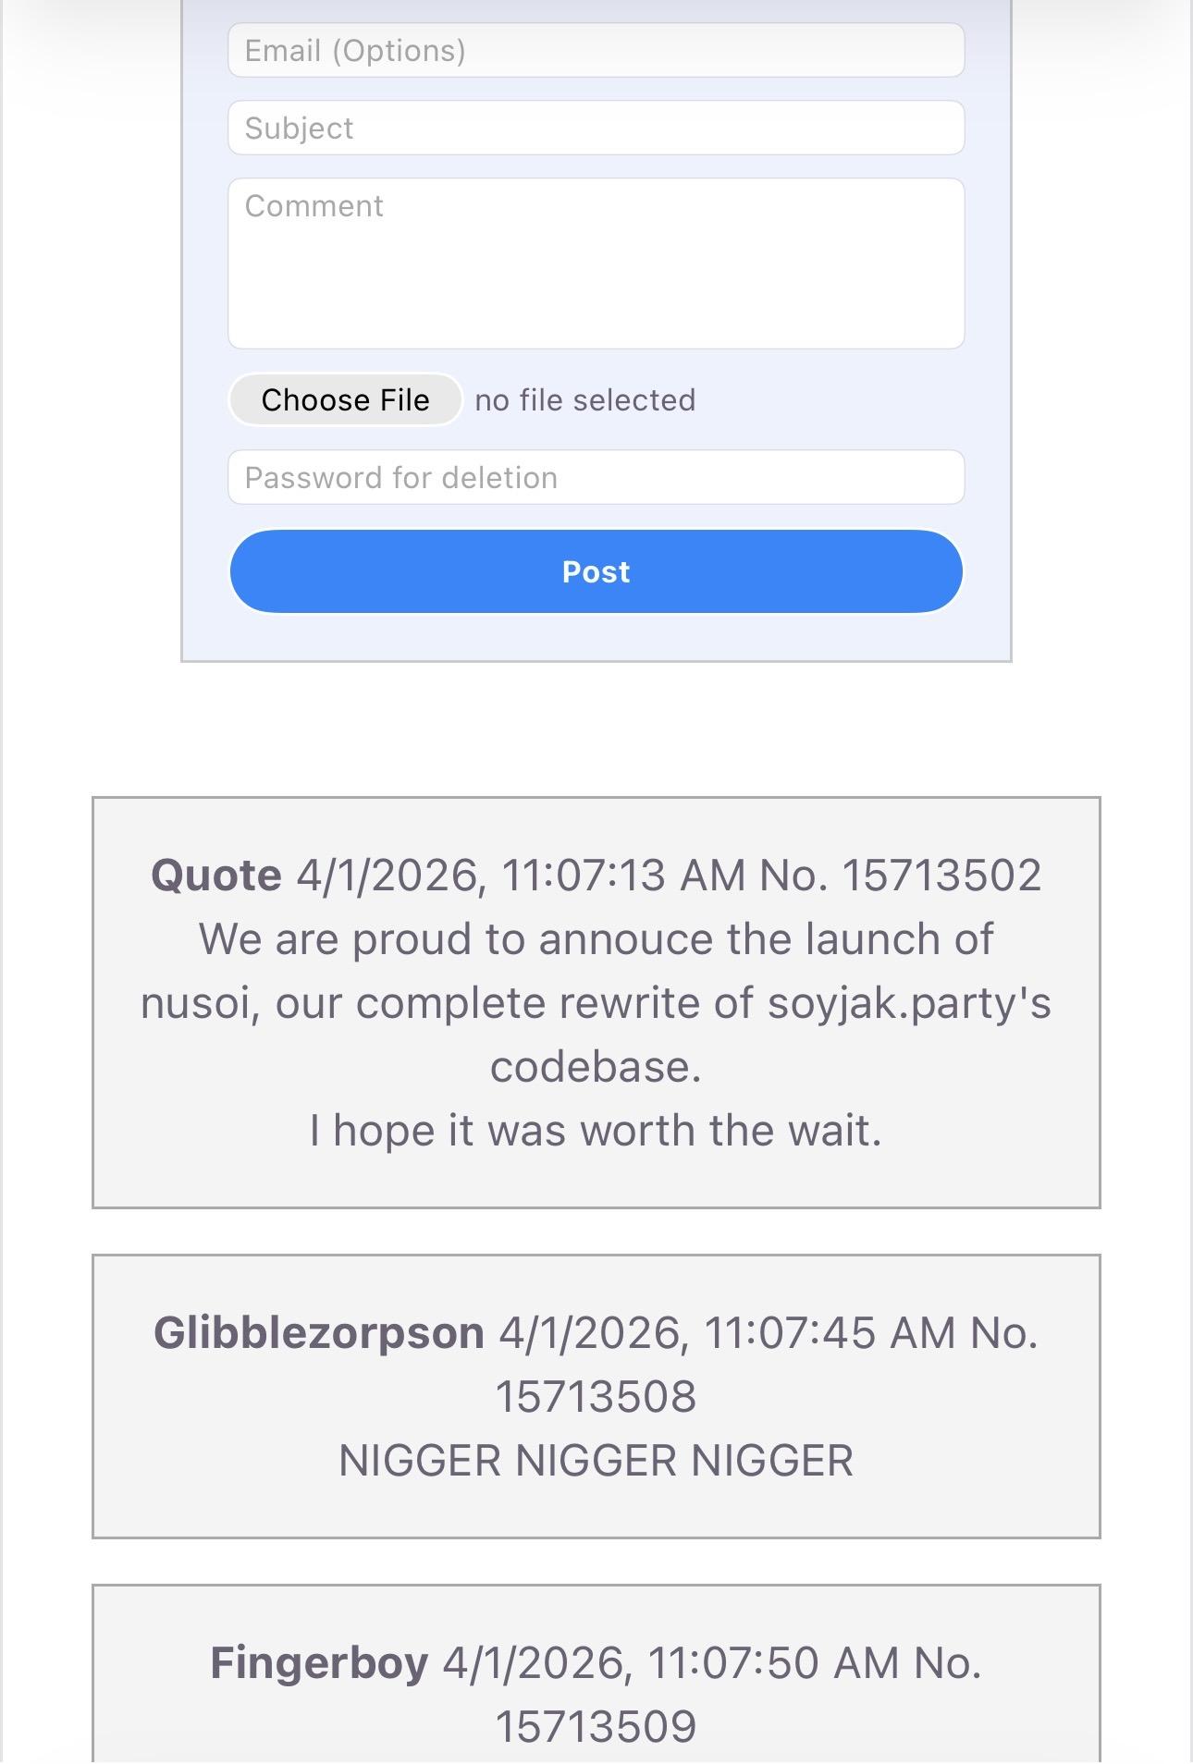Click the 'no file selected' label

584,400
